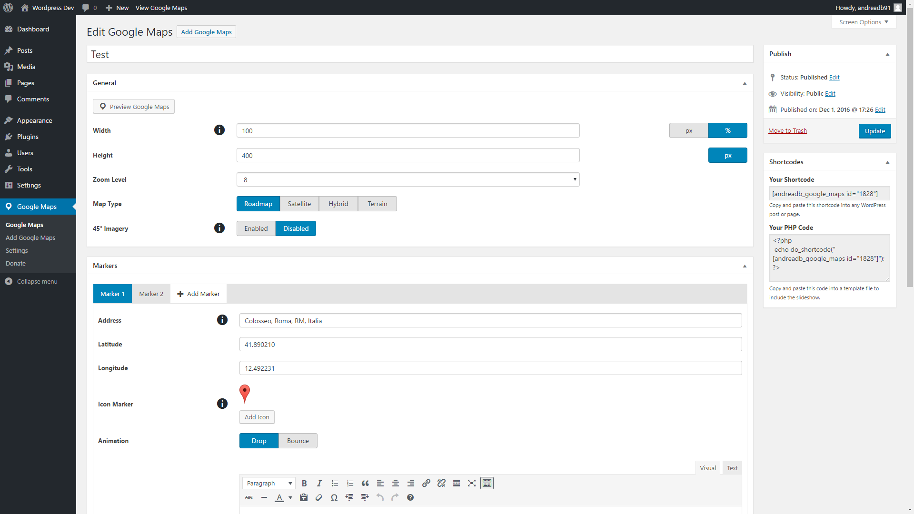Select Satellite map type
This screenshot has height=514, width=914.
click(299, 204)
